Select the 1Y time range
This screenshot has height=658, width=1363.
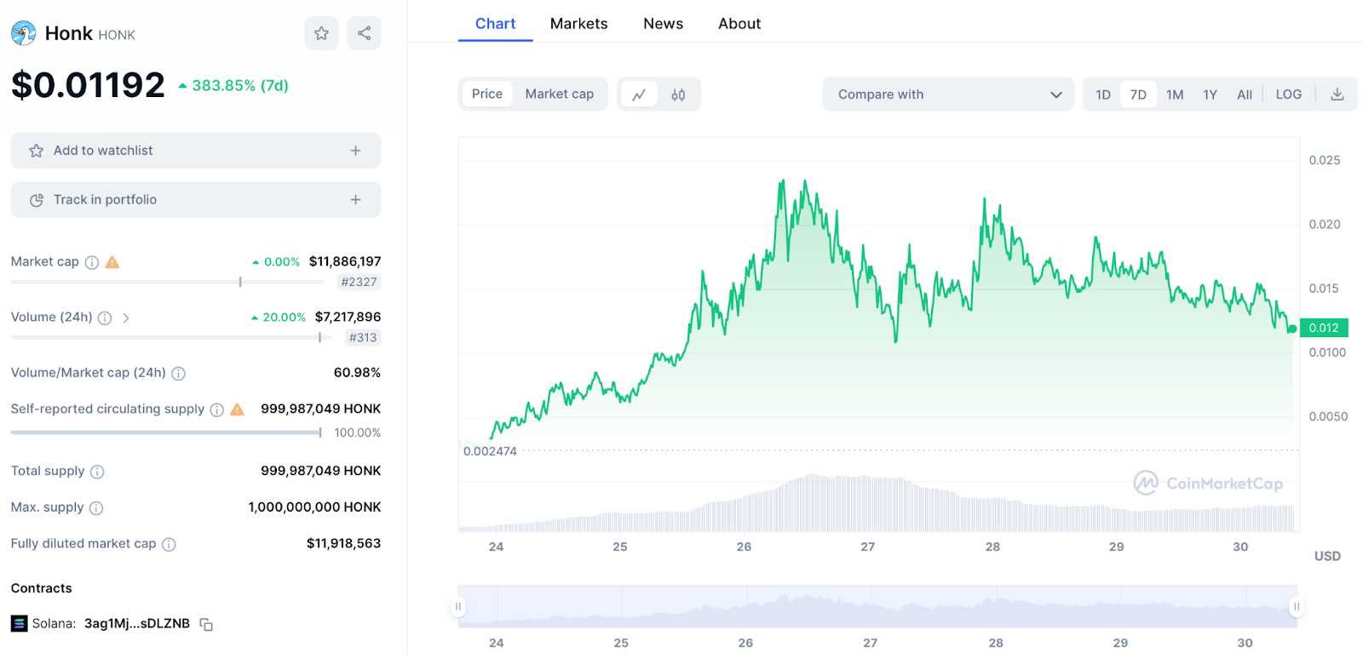1210,94
